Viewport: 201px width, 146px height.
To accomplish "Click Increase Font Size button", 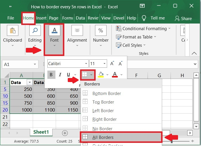I will (x=112, y=63).
